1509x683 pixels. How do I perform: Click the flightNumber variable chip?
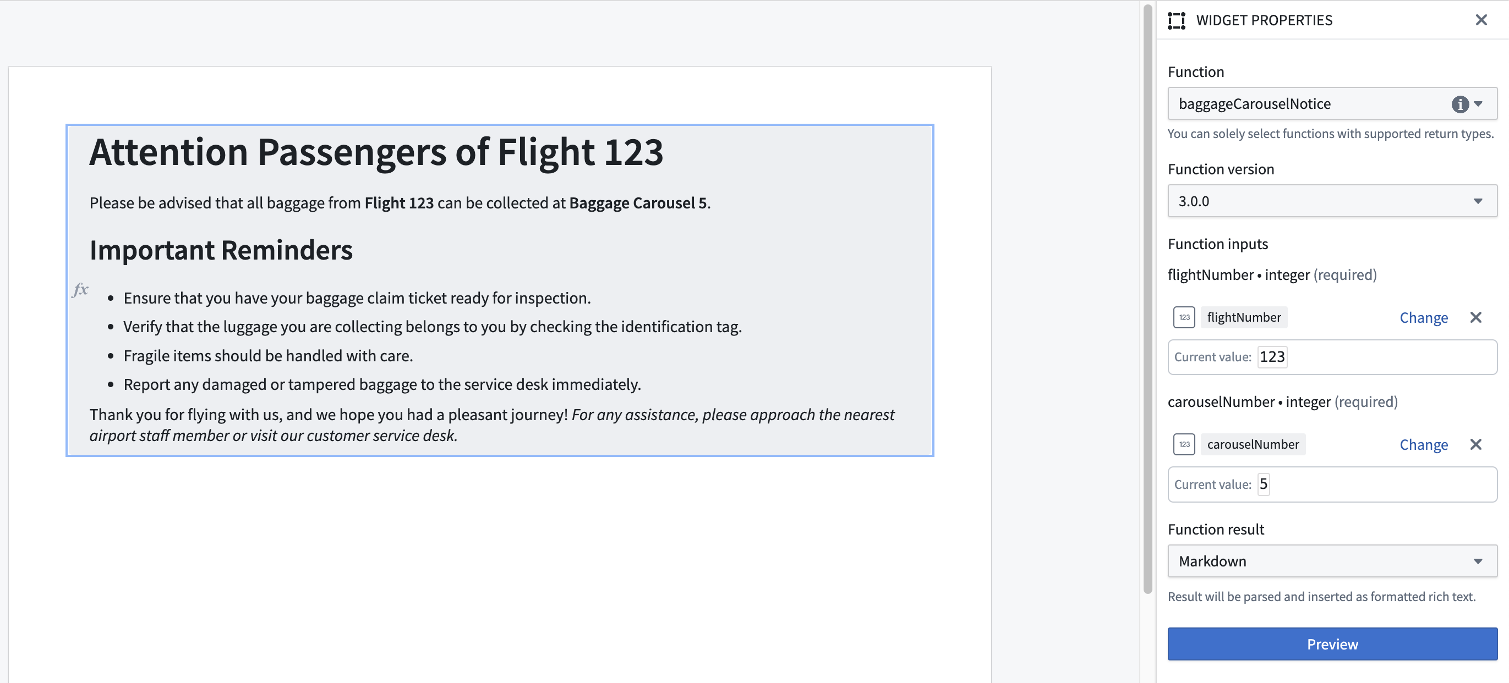pos(1244,317)
